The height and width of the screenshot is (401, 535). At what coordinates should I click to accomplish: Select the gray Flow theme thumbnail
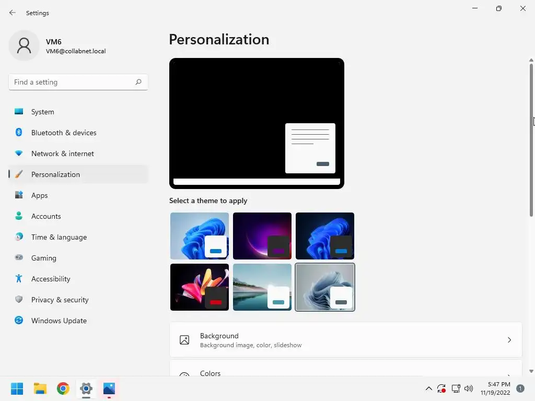click(325, 287)
